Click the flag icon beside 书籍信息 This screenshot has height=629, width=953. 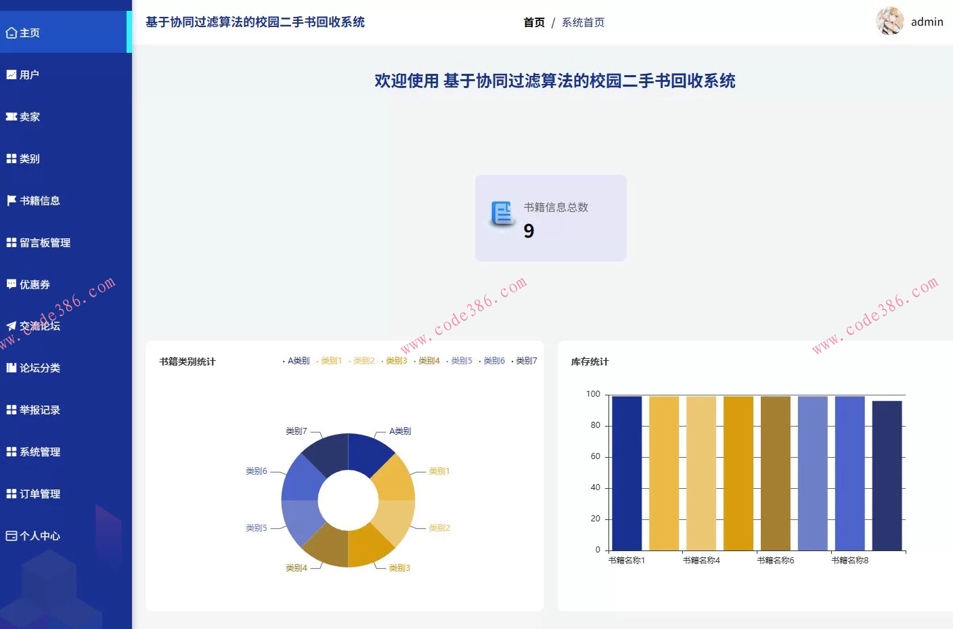[x=12, y=200]
